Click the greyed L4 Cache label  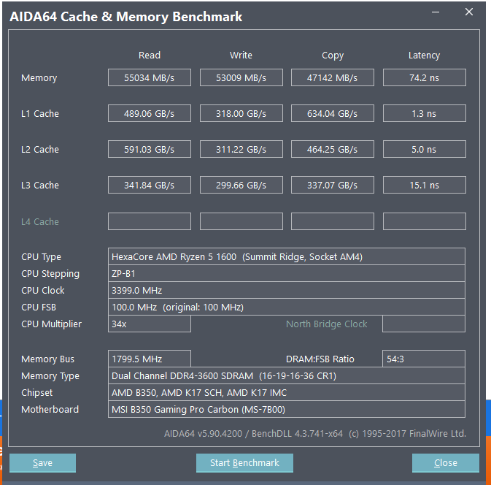[x=40, y=221]
